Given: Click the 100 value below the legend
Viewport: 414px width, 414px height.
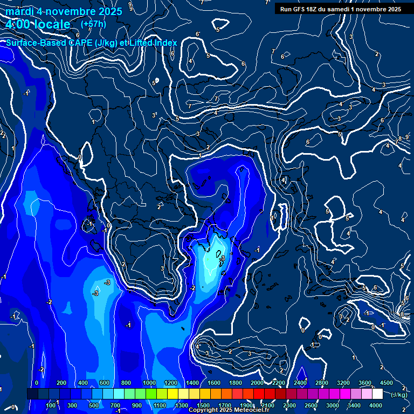Looking at the screenshot, I should click(51, 405).
